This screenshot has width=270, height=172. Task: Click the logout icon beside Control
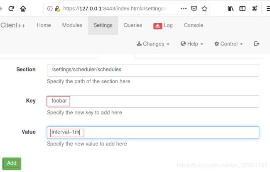(x=257, y=44)
